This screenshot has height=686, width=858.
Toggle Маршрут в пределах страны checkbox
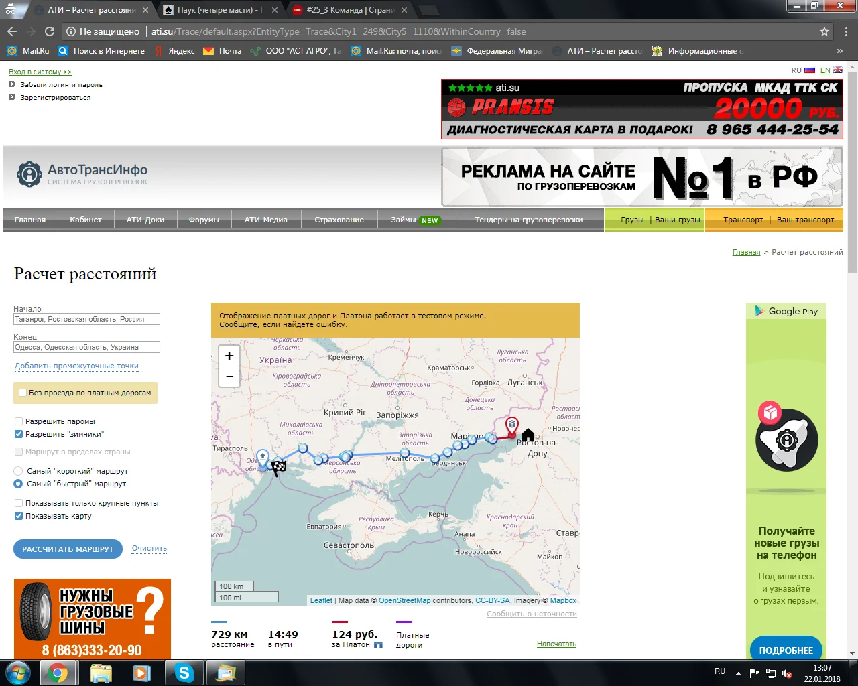point(19,452)
